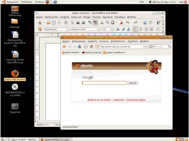
Task: Click the New document icon in Writer toolbar
Action: point(40,22)
